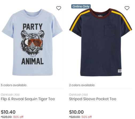
Task: Open the Party Animal tiger tee image
Action: pyautogui.click(x=32, y=42)
